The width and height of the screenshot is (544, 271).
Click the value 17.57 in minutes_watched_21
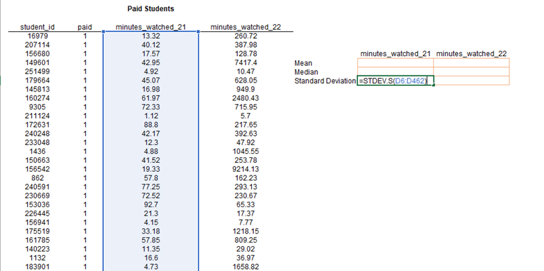tap(151, 54)
